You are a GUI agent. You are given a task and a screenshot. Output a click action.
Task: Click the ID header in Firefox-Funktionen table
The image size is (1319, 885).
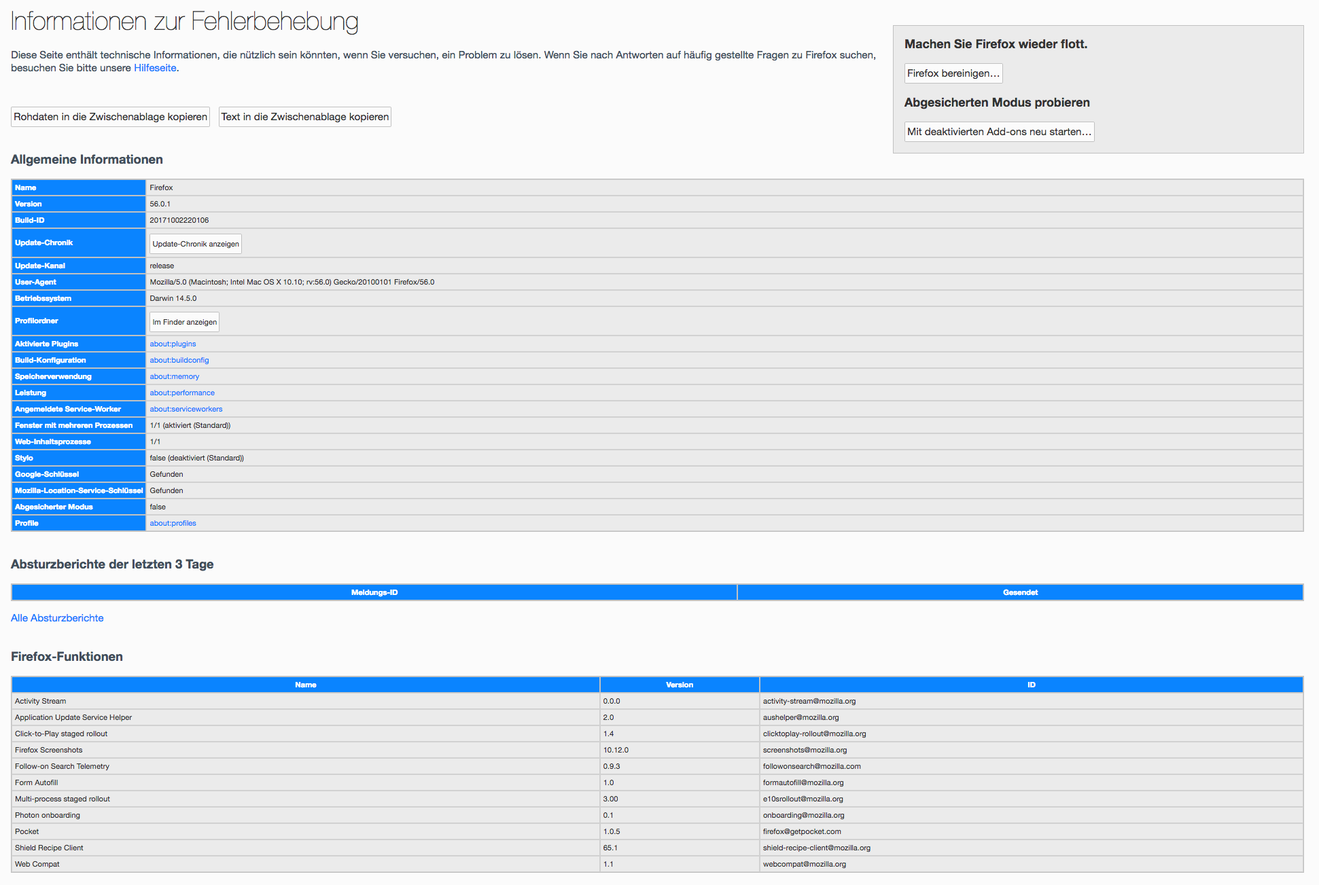(x=1031, y=685)
